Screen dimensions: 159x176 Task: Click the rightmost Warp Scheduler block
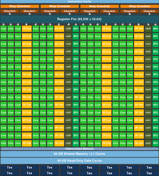pyautogui.click(x=140, y=6)
